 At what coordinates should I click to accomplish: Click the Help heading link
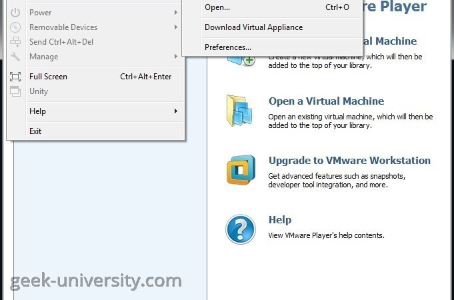tap(280, 220)
